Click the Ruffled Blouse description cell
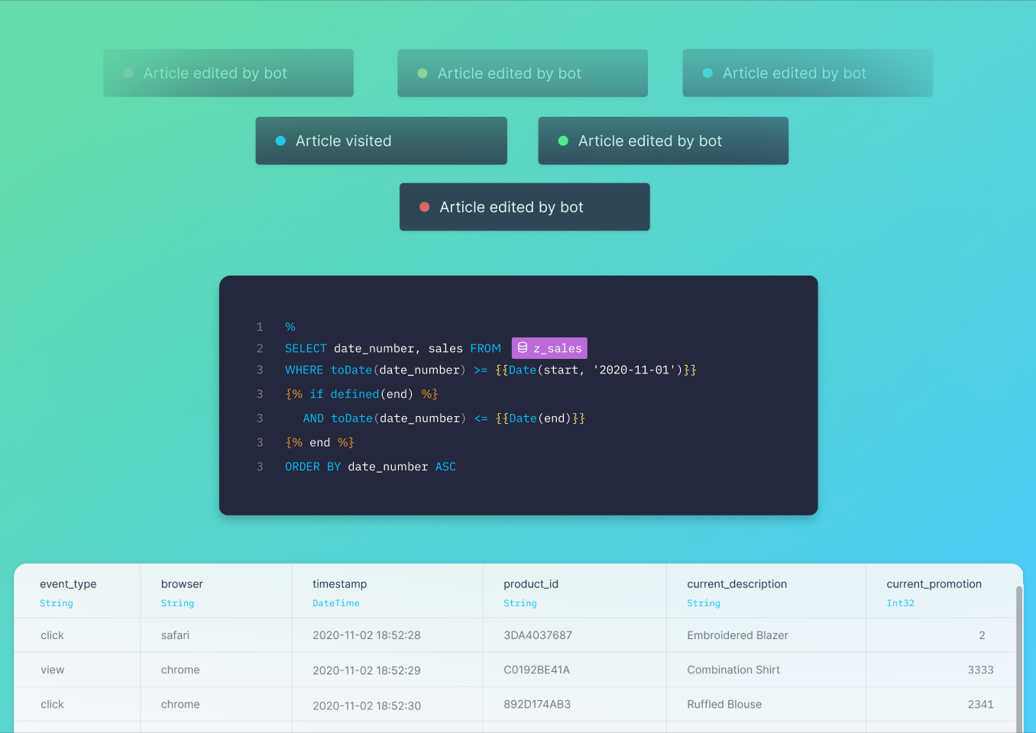Screen dimensions: 1036x733 point(724,704)
